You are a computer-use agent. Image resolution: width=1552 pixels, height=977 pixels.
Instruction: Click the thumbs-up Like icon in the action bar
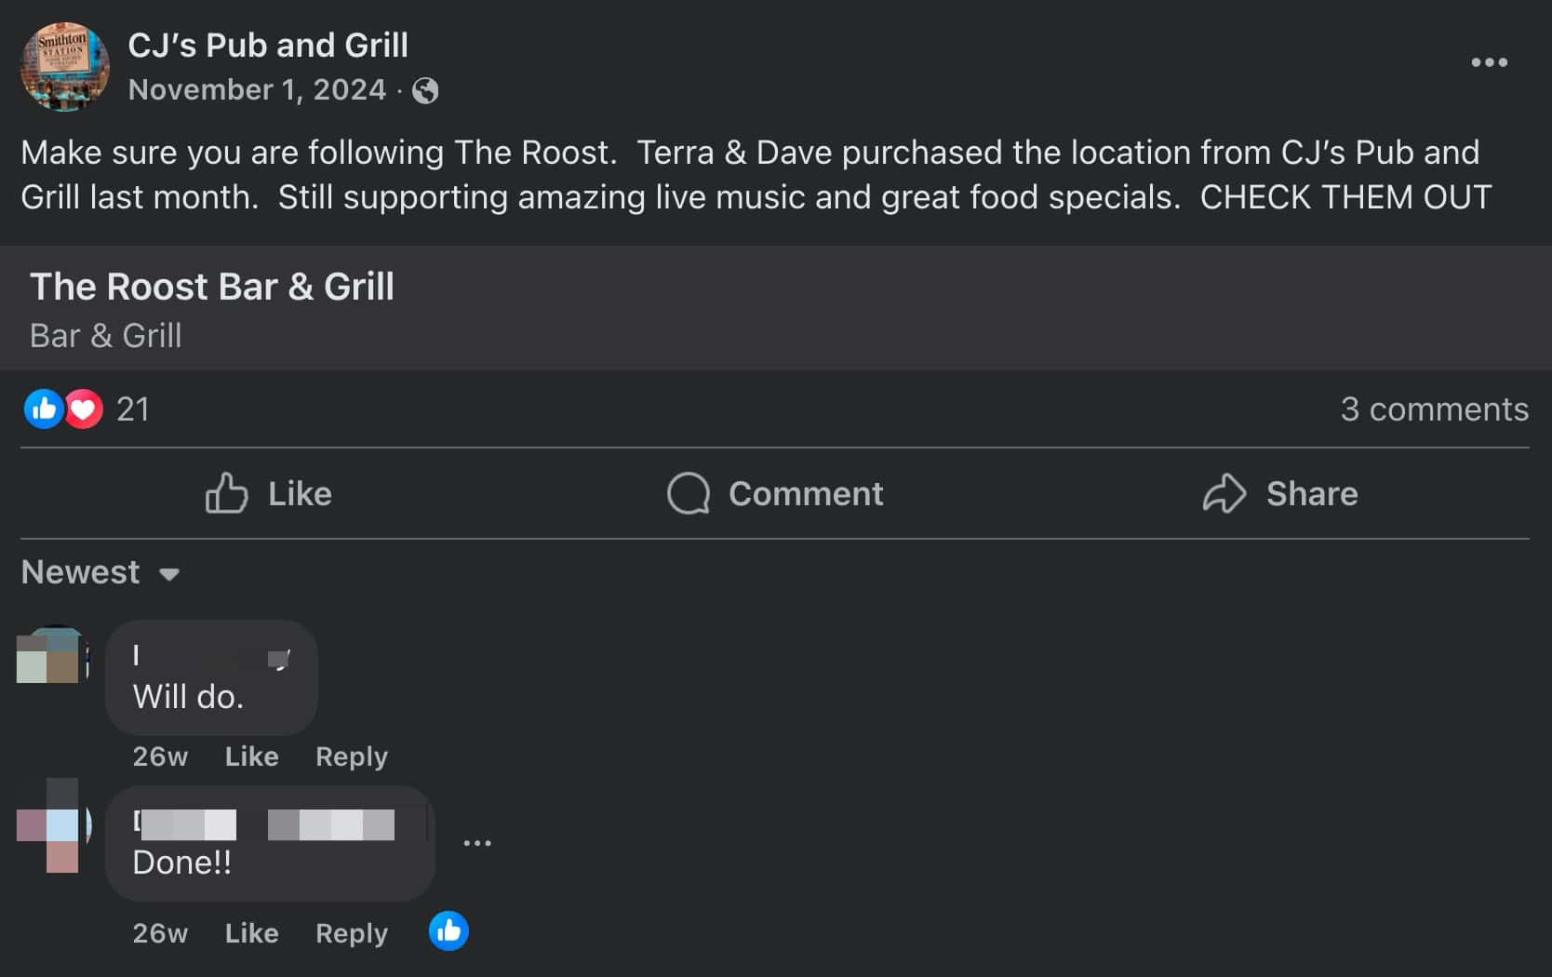pyautogui.click(x=226, y=494)
